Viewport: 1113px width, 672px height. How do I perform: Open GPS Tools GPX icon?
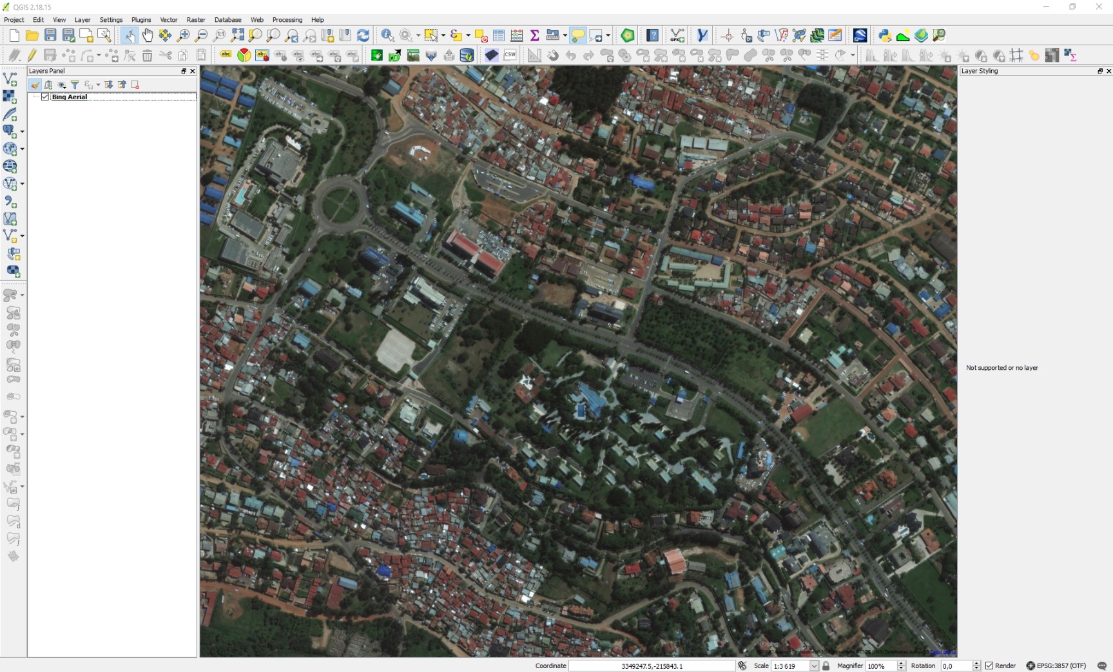click(677, 35)
